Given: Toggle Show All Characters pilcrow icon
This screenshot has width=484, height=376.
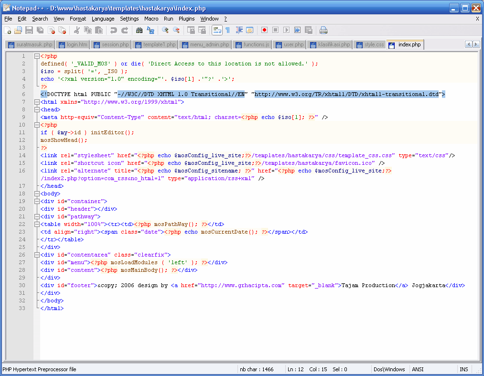Looking at the screenshot, I should point(228,30).
